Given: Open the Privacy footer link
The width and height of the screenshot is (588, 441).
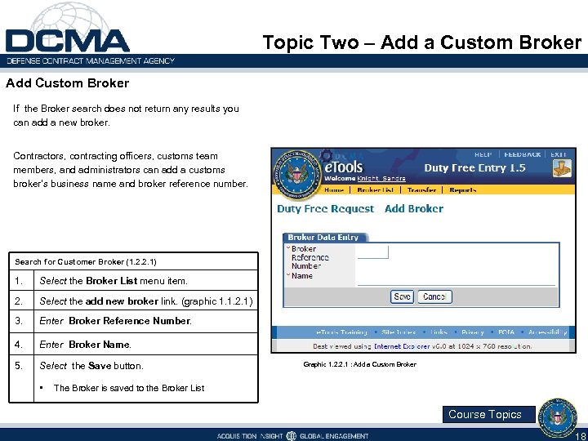Looking at the screenshot, I should [473, 332].
